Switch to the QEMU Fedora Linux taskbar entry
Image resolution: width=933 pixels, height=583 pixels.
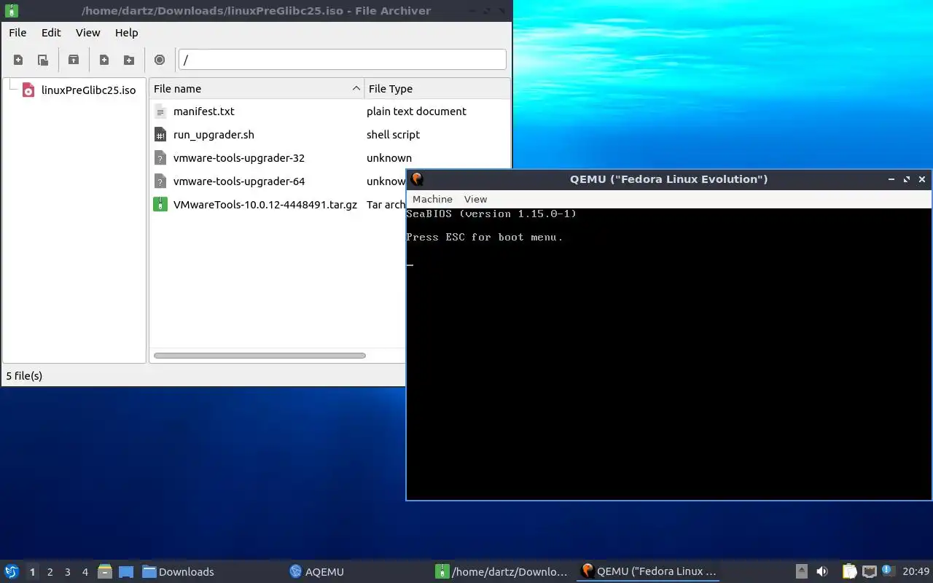click(648, 571)
